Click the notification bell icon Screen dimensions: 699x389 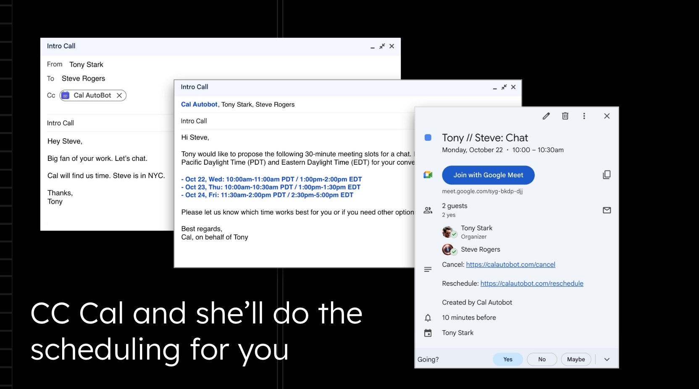point(428,318)
